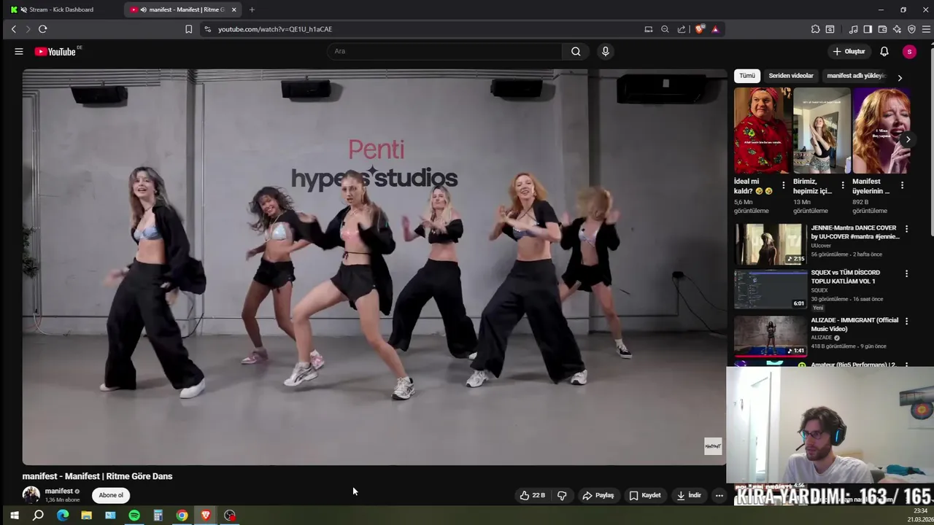Start voice search with microphone icon

605,51
